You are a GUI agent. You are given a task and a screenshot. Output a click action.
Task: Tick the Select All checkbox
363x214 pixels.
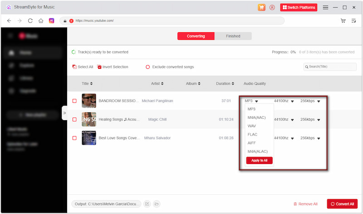[75, 67]
